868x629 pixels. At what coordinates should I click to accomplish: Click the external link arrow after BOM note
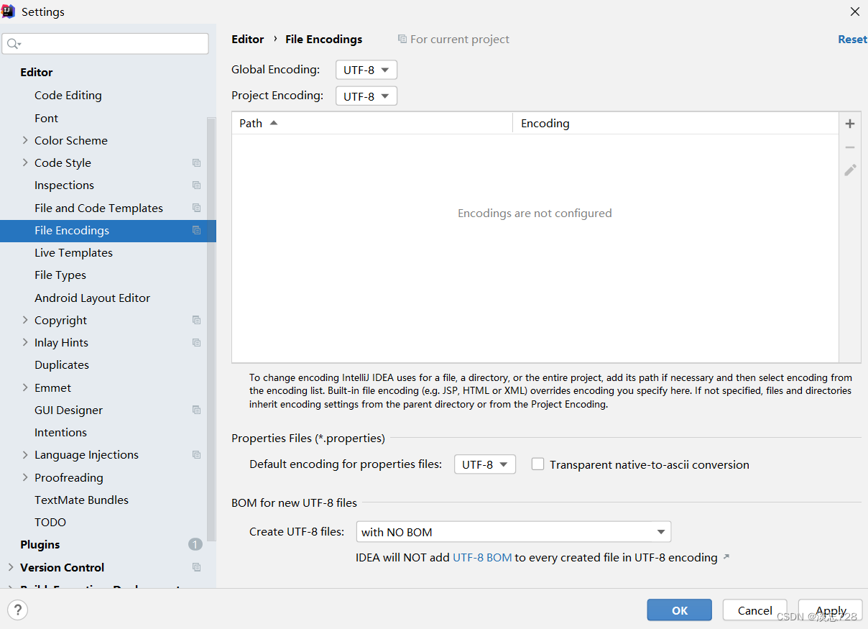(726, 557)
